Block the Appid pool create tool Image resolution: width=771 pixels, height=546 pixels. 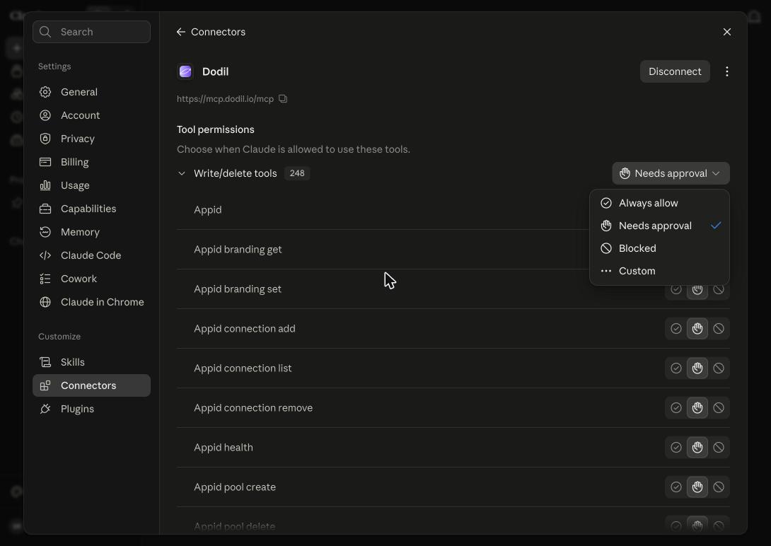[719, 487]
